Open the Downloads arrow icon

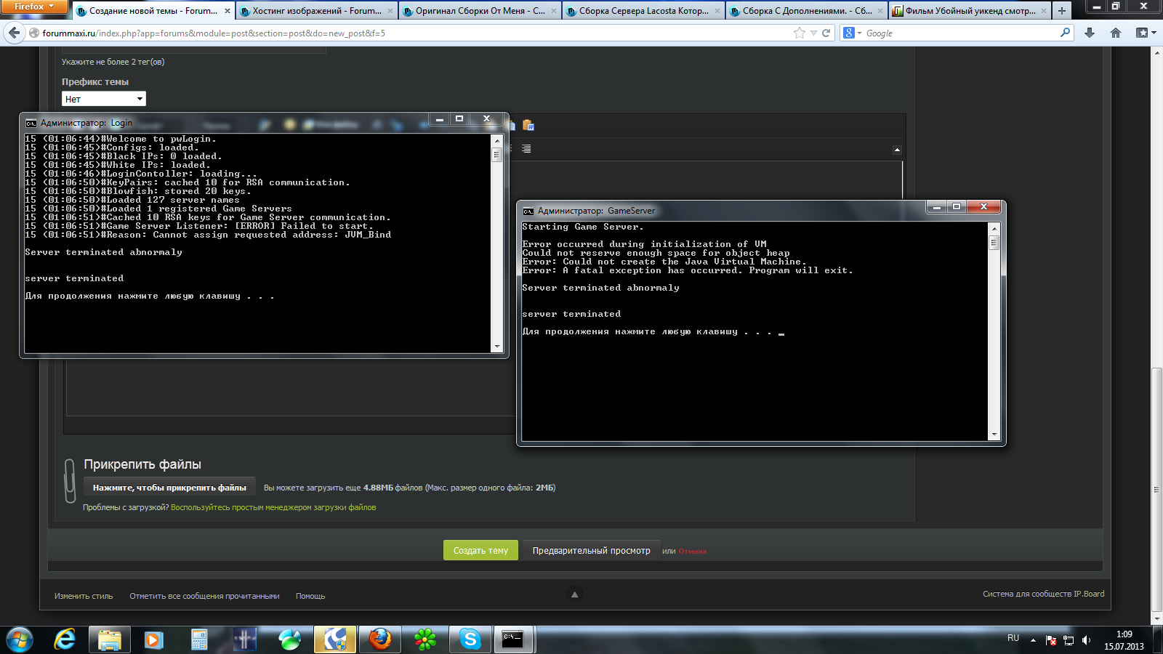tap(1089, 33)
